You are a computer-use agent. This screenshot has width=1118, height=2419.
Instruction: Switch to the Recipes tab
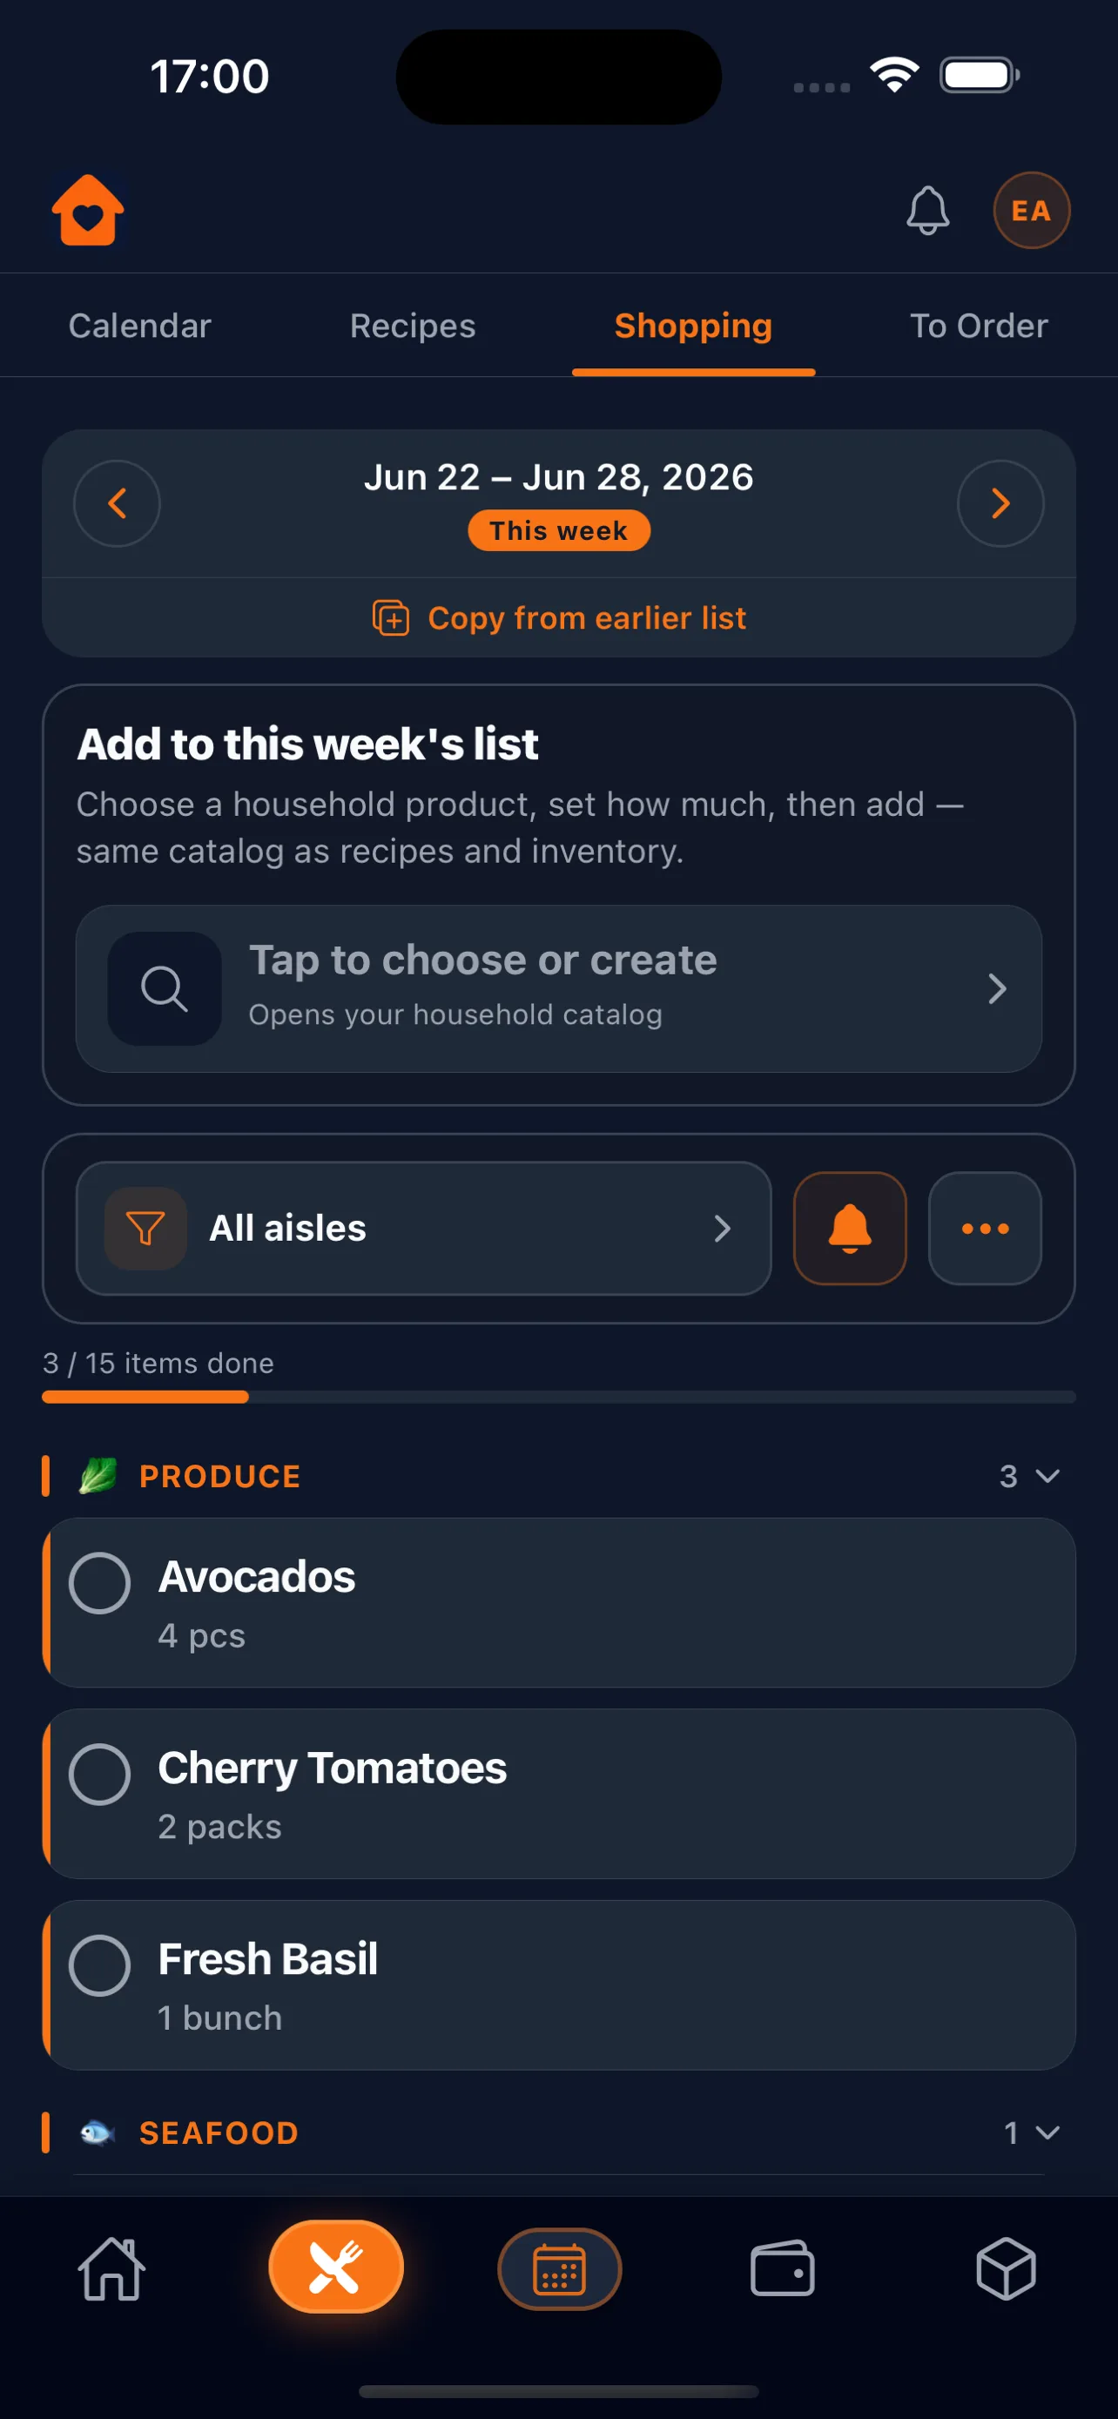[412, 326]
